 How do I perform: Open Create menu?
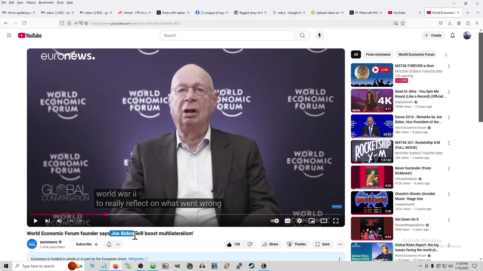(432, 35)
